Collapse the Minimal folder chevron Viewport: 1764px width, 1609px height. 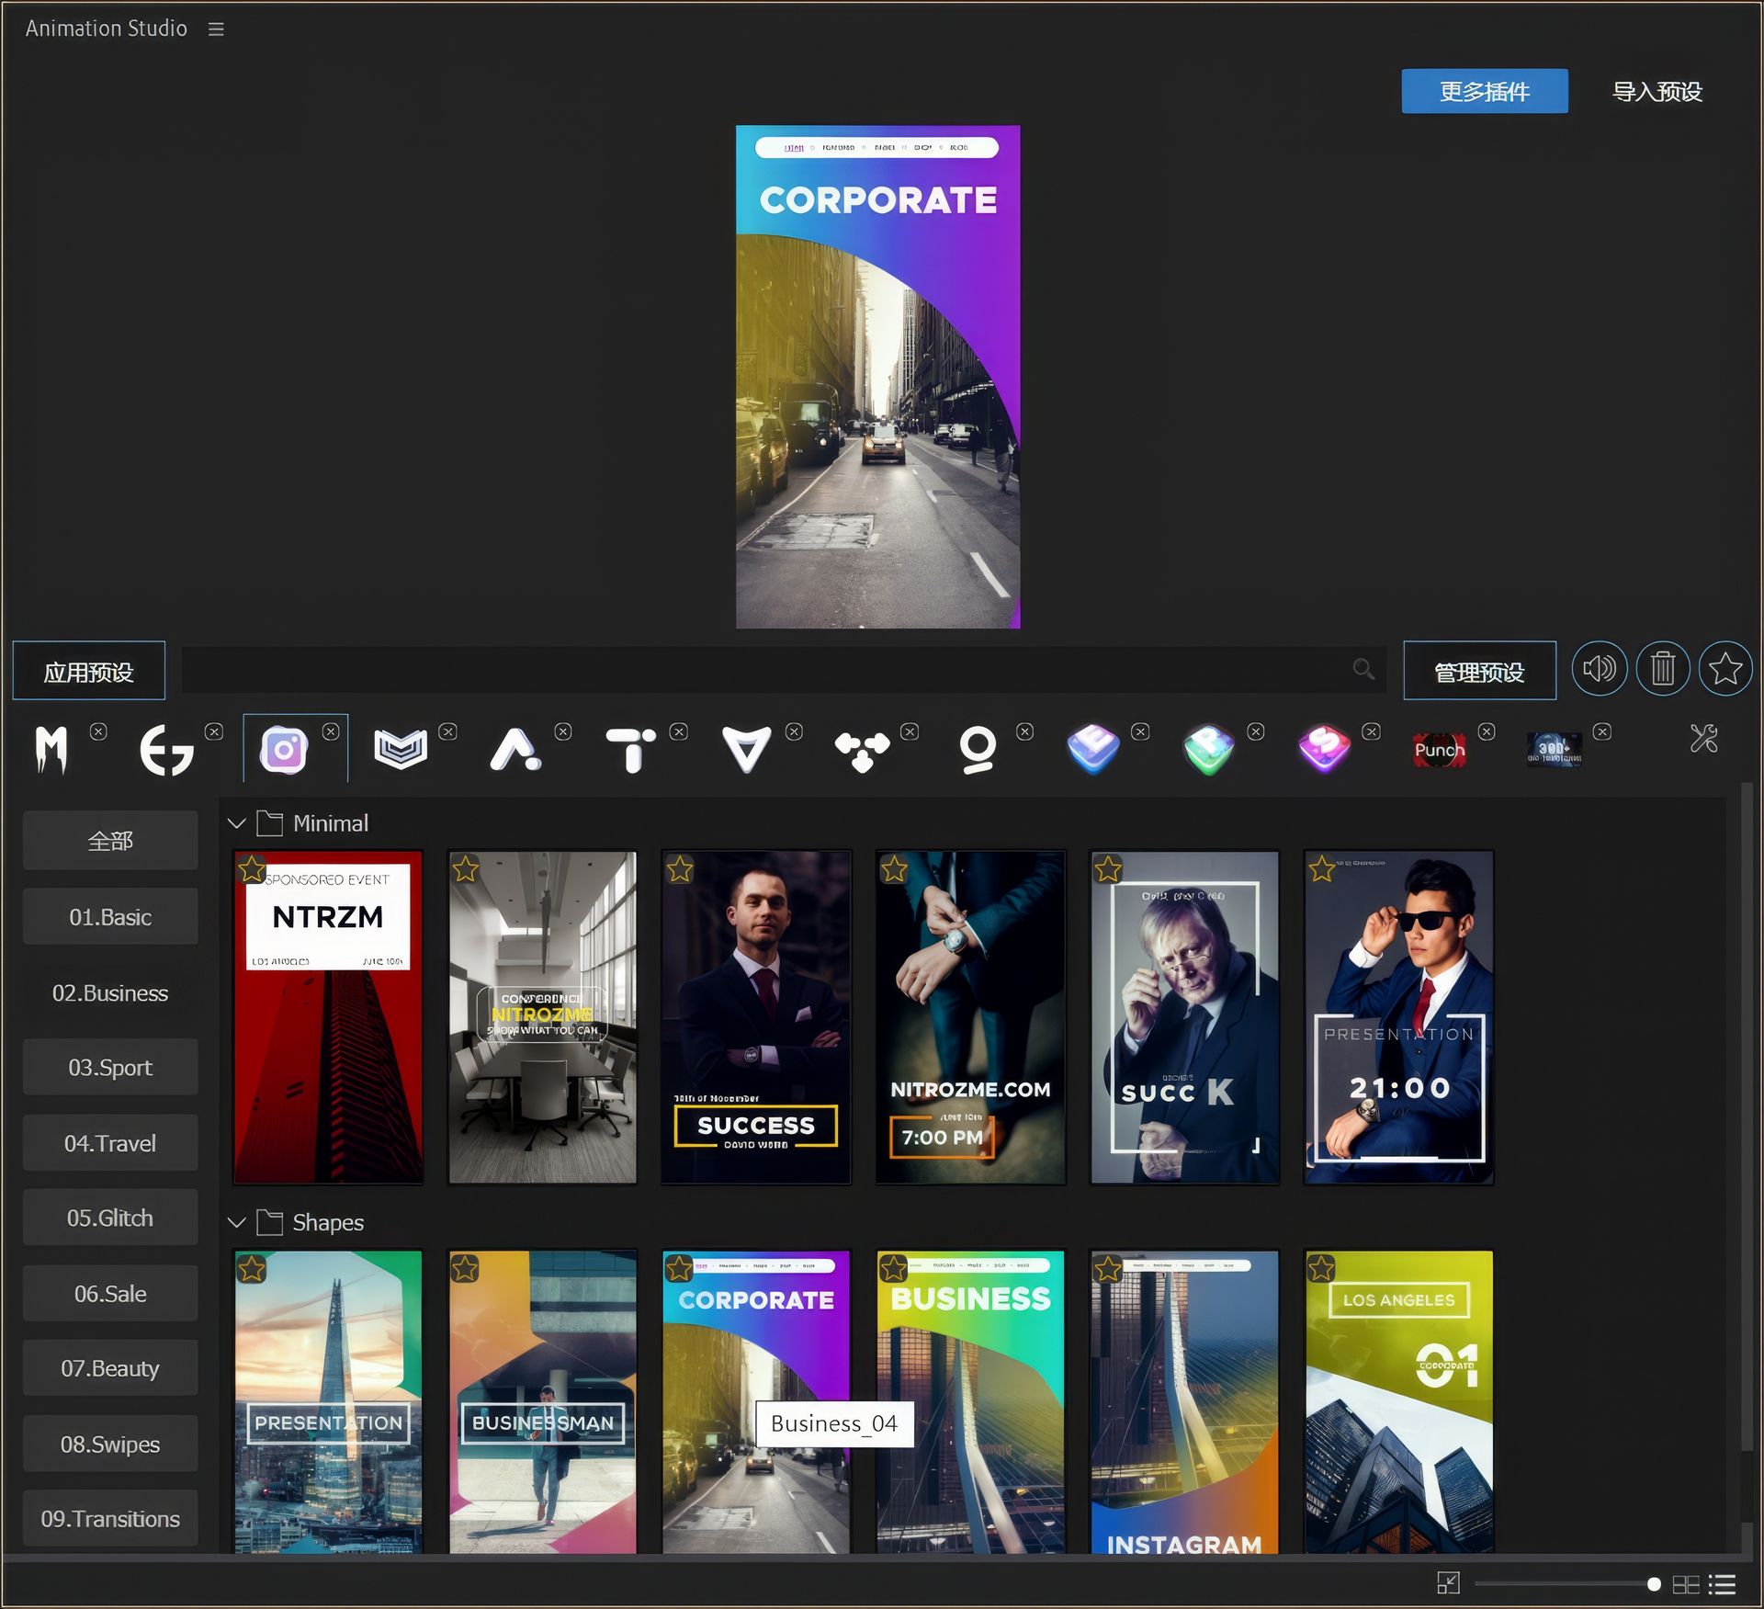pyautogui.click(x=237, y=823)
